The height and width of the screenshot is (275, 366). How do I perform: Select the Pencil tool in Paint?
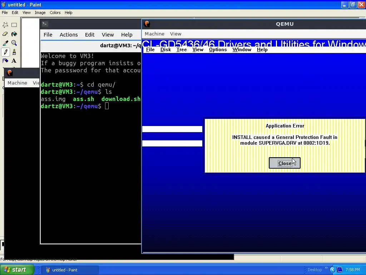[5, 52]
